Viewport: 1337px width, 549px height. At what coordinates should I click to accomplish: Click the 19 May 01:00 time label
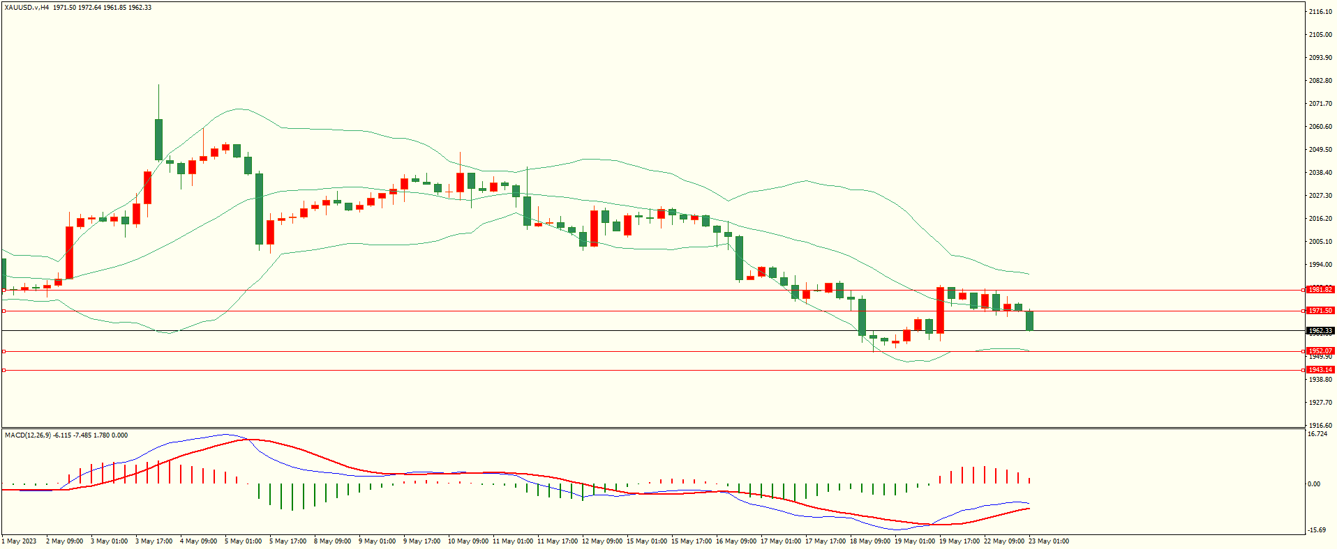click(x=915, y=541)
